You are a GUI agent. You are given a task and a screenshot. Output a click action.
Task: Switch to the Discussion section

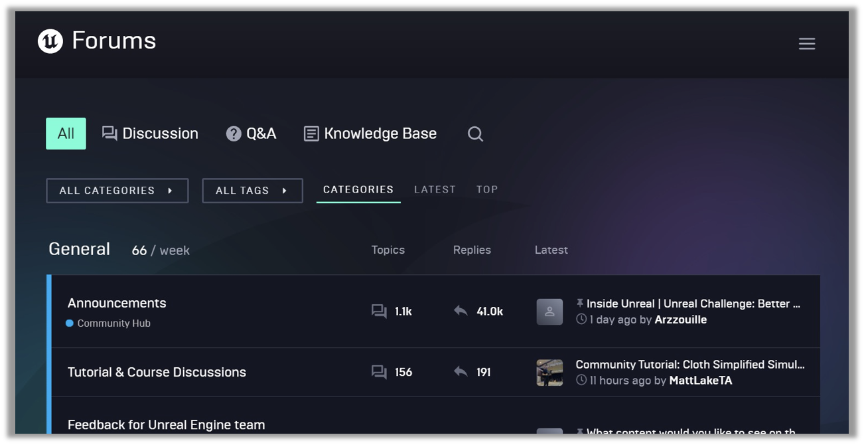point(150,133)
